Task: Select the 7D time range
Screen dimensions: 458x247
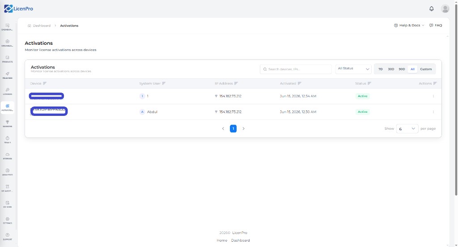Action: coord(380,69)
